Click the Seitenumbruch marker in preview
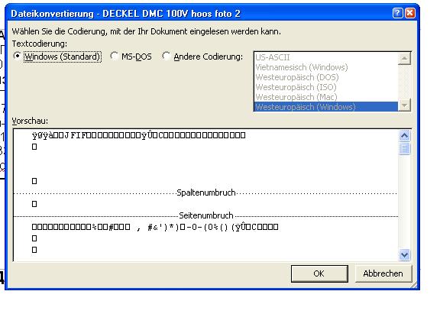440x330 pixels. [x=206, y=215]
